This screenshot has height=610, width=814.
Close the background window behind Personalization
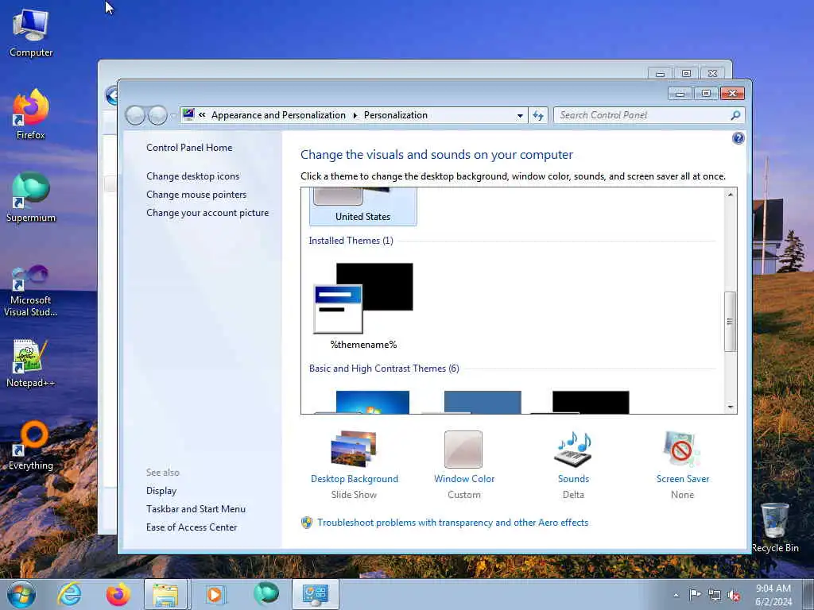pos(713,74)
